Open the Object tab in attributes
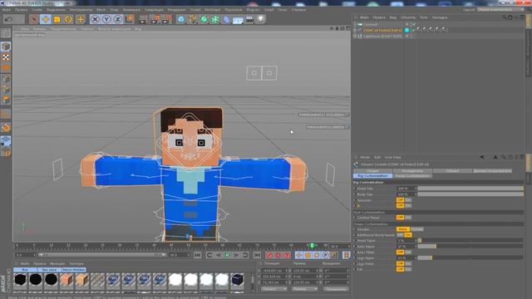532x299 pixels. click(452, 171)
